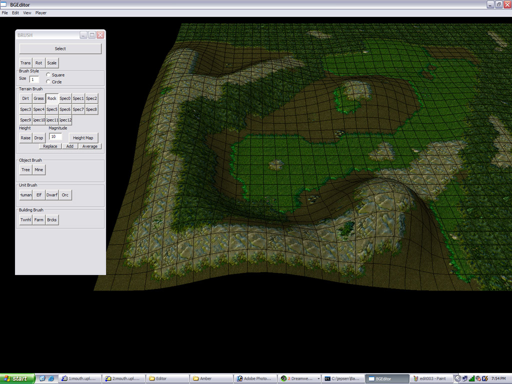The image size is (512, 384).
Task: Pick the Dirt terrain brush
Action: 25,98
